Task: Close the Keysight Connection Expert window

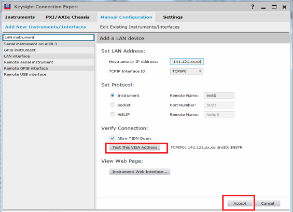Action: [284, 7]
